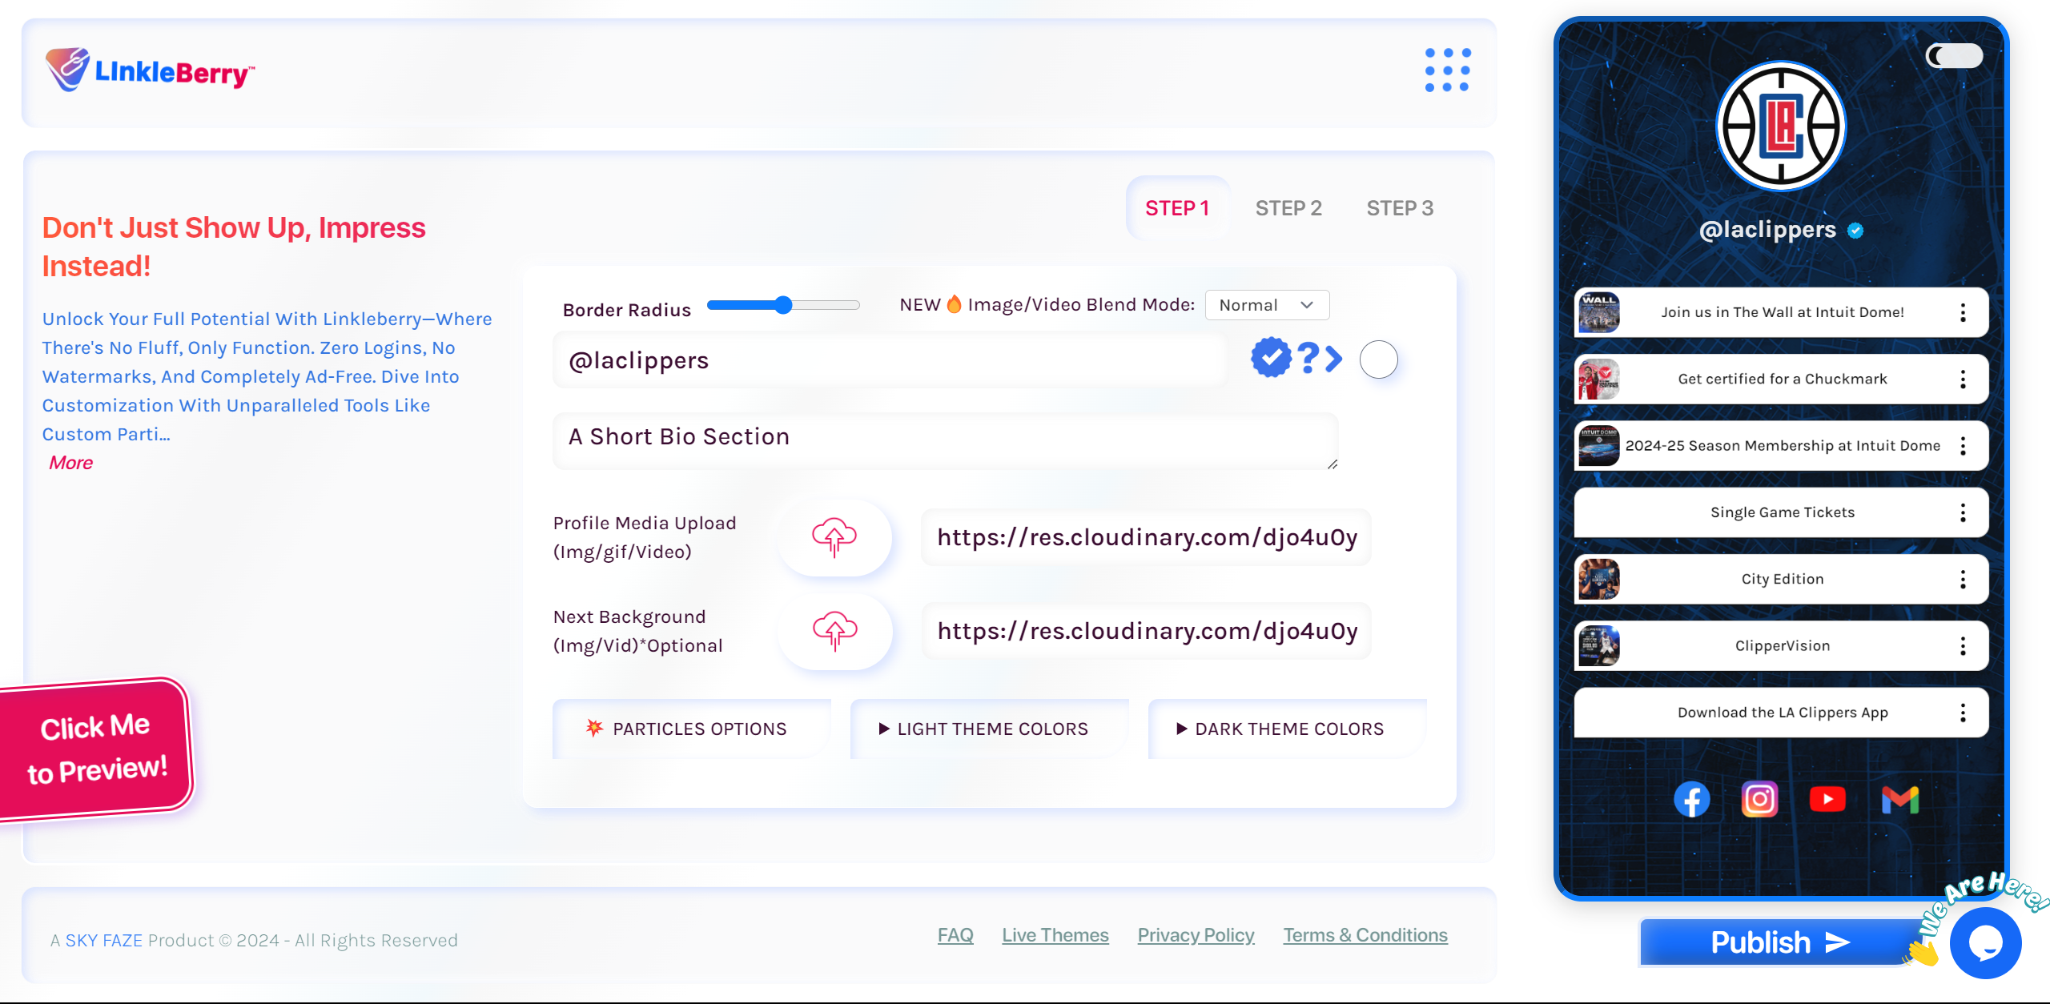Switch to STEP 2 tab

coord(1288,208)
